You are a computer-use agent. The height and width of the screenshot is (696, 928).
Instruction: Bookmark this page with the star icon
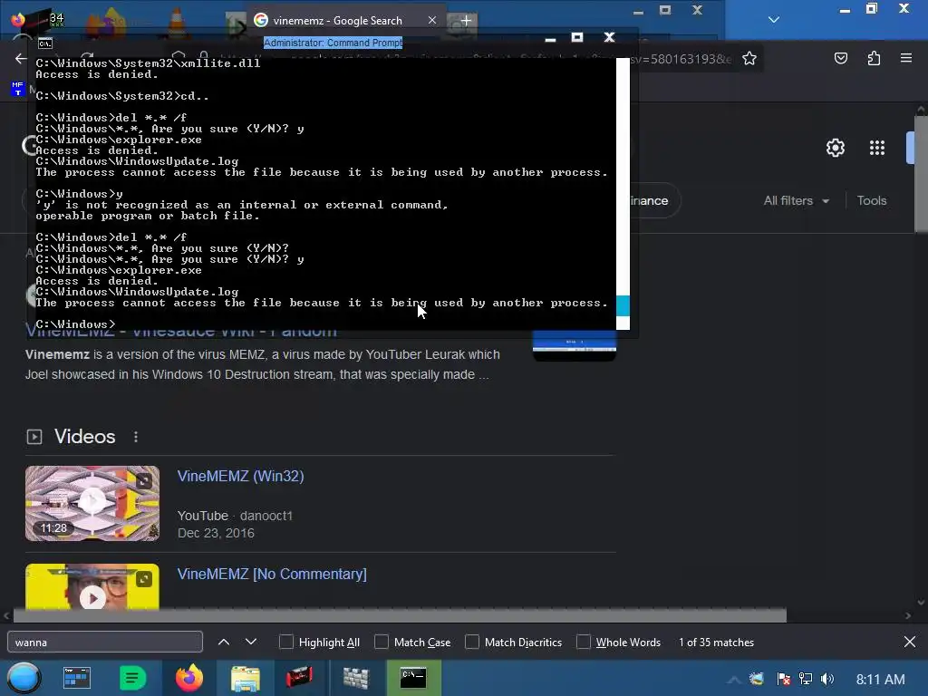click(749, 59)
